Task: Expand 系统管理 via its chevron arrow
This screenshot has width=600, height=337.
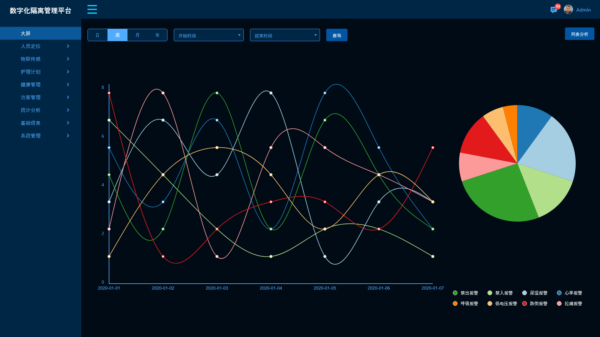Action: click(x=68, y=136)
